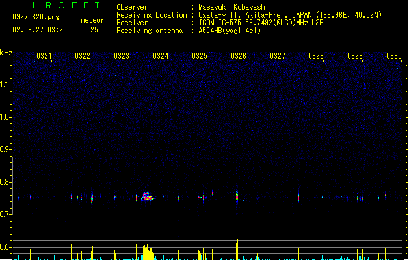This screenshot has height=260, width=409.
Task: Click the 0324 time marker
Action: pos(161,56)
